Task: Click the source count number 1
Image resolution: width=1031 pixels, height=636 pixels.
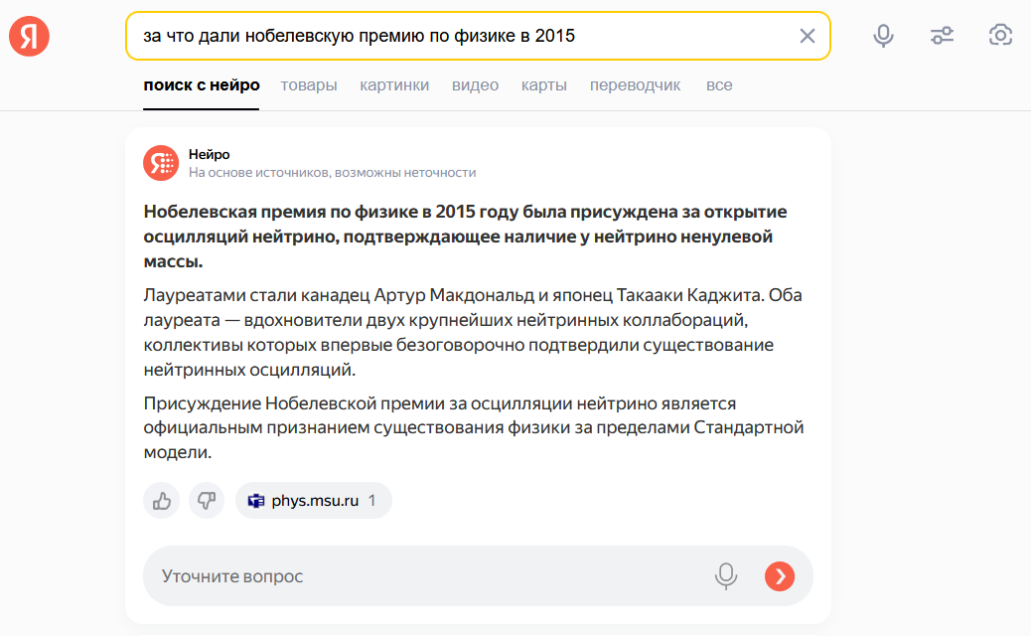Action: 371,501
